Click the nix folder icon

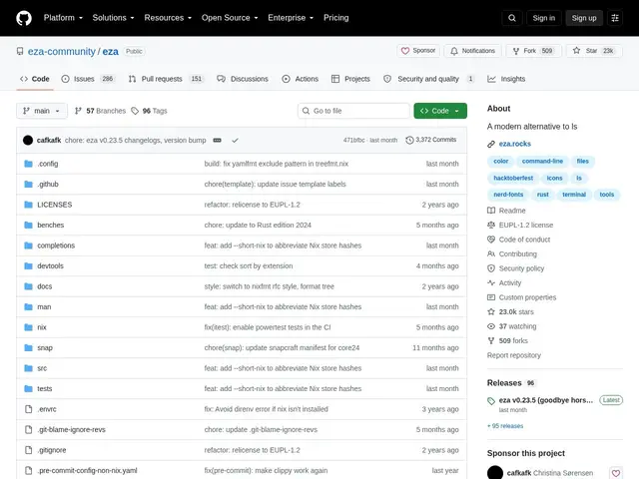29,327
